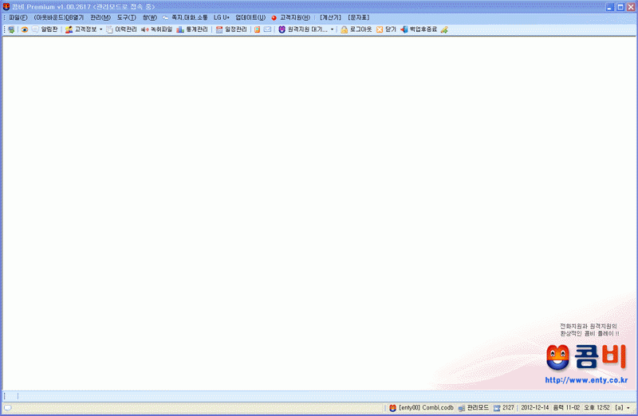
Task: Click the 관리모드 computer icon in status bar
Action: (x=462, y=408)
